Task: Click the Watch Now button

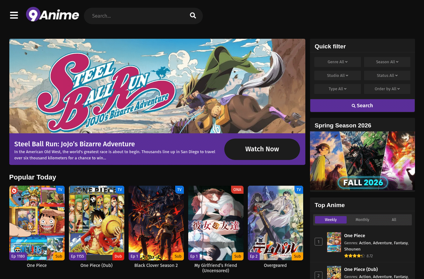Action: 262,149
